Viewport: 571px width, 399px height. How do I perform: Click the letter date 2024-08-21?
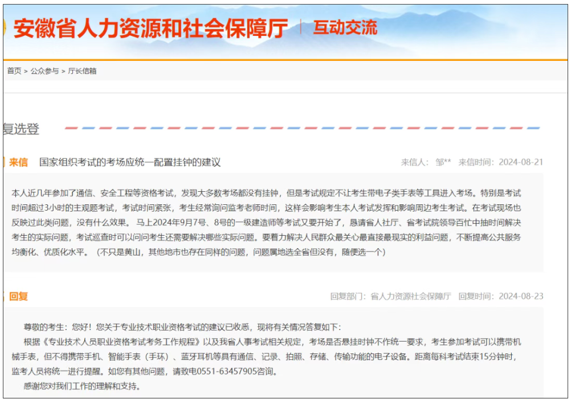click(x=521, y=162)
